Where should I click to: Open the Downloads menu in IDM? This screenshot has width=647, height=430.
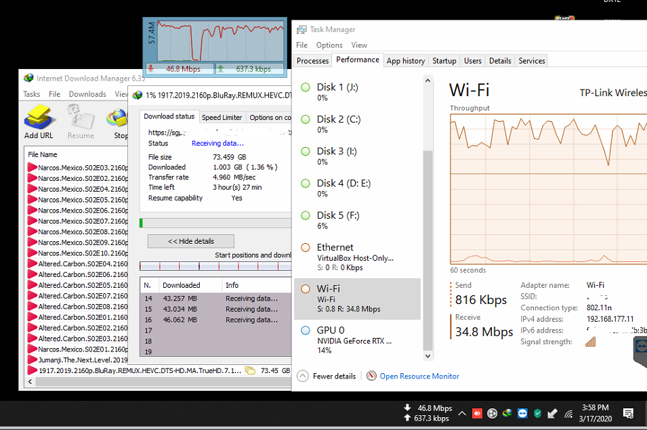coord(87,94)
